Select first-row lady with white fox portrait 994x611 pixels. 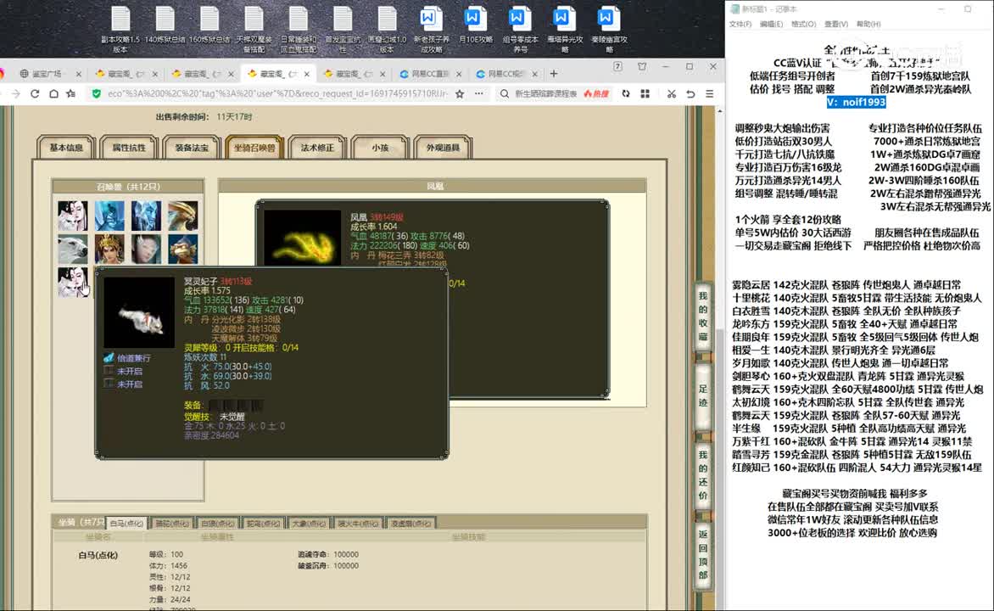click(73, 216)
